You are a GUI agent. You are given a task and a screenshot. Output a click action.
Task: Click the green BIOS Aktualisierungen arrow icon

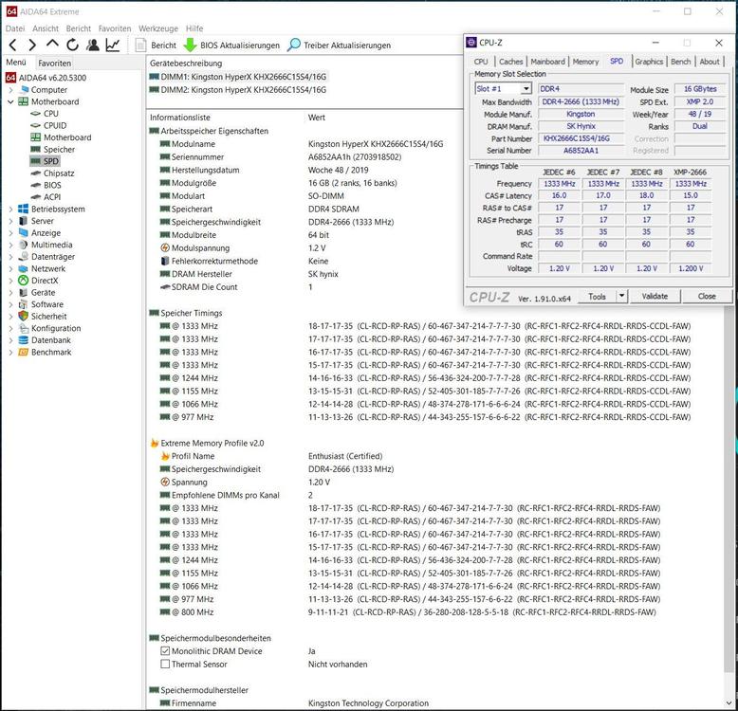pyautogui.click(x=190, y=45)
